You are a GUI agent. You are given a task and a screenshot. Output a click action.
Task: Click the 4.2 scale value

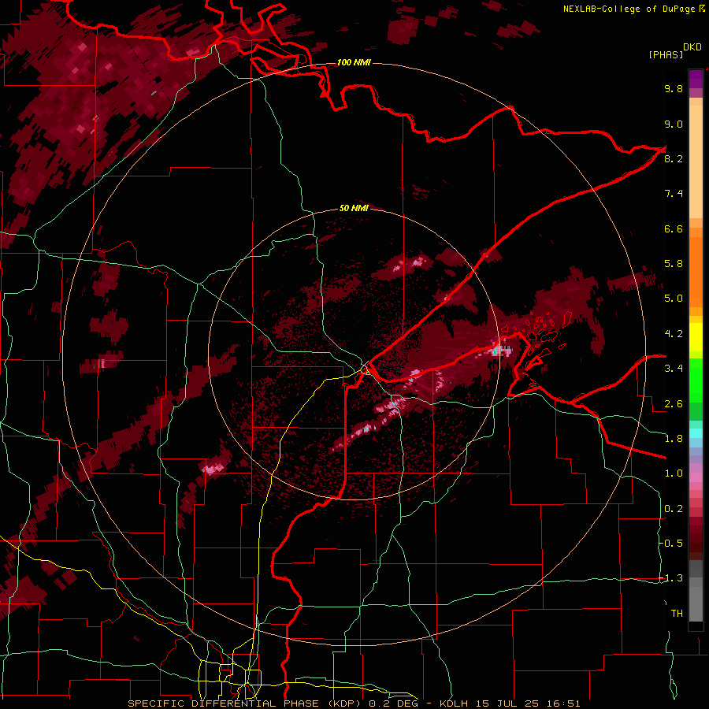pyautogui.click(x=674, y=334)
